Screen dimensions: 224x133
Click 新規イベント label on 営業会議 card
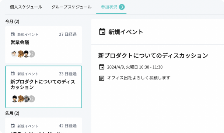[28, 34]
